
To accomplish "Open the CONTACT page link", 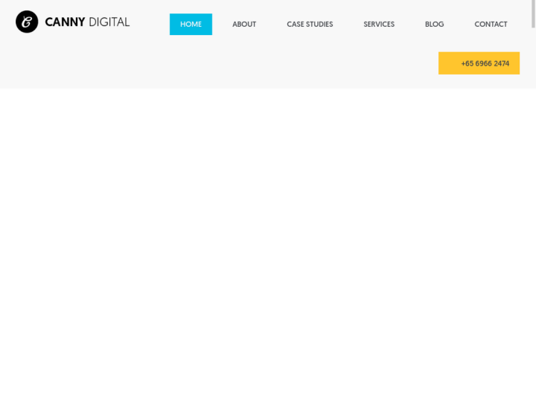I will coord(491,25).
